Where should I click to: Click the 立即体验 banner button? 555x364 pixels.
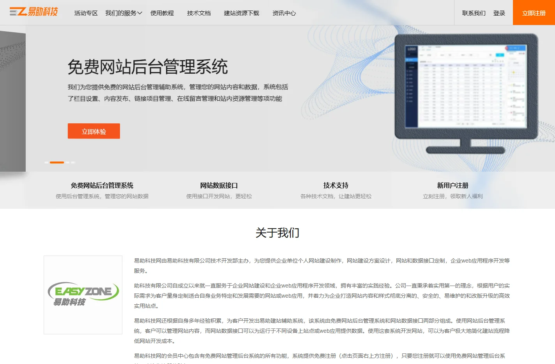tap(94, 131)
